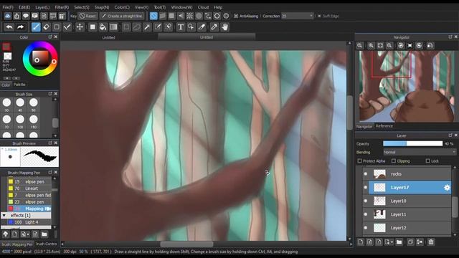The height and width of the screenshot is (258, 459).
Task: Open the Layer menu
Action: tap(42, 7)
